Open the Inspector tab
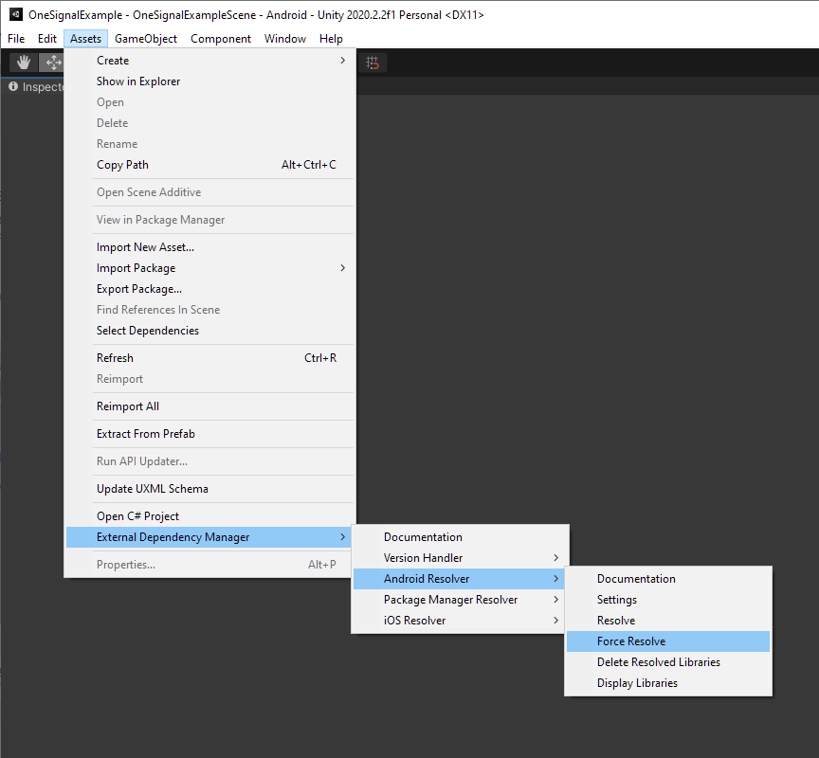The height and width of the screenshot is (758, 819). click(x=35, y=86)
